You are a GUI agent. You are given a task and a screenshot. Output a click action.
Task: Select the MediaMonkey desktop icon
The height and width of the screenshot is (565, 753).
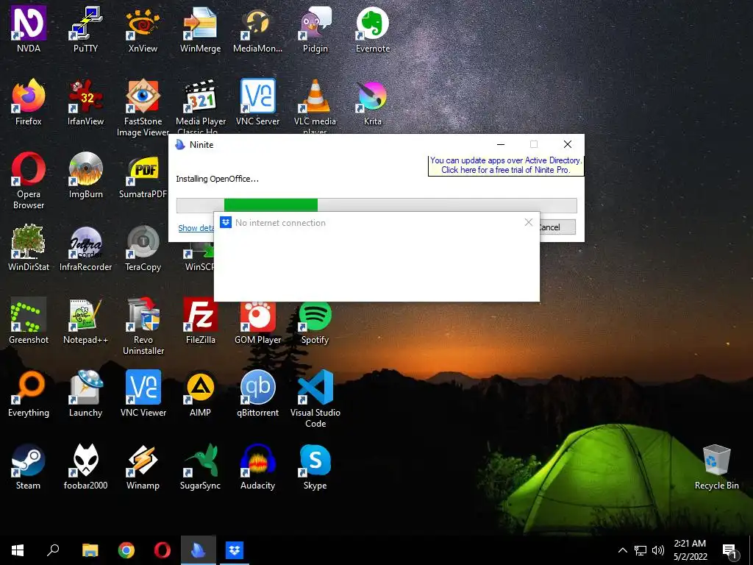(257, 29)
